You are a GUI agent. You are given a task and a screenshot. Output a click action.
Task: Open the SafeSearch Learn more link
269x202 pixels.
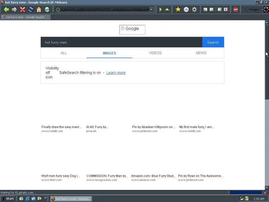(116, 73)
